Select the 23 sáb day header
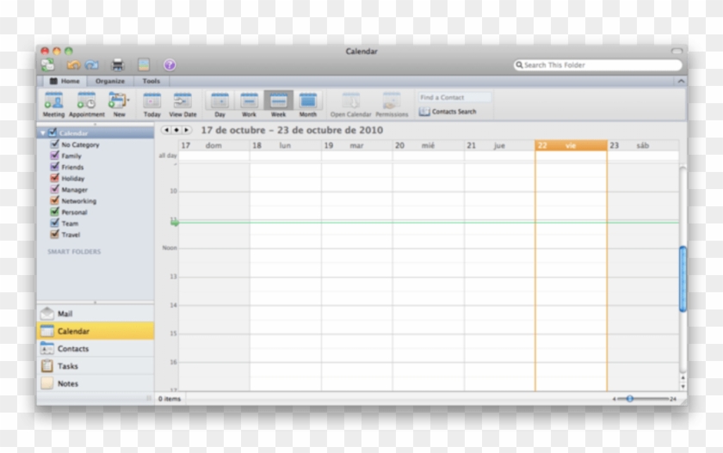 pos(643,145)
